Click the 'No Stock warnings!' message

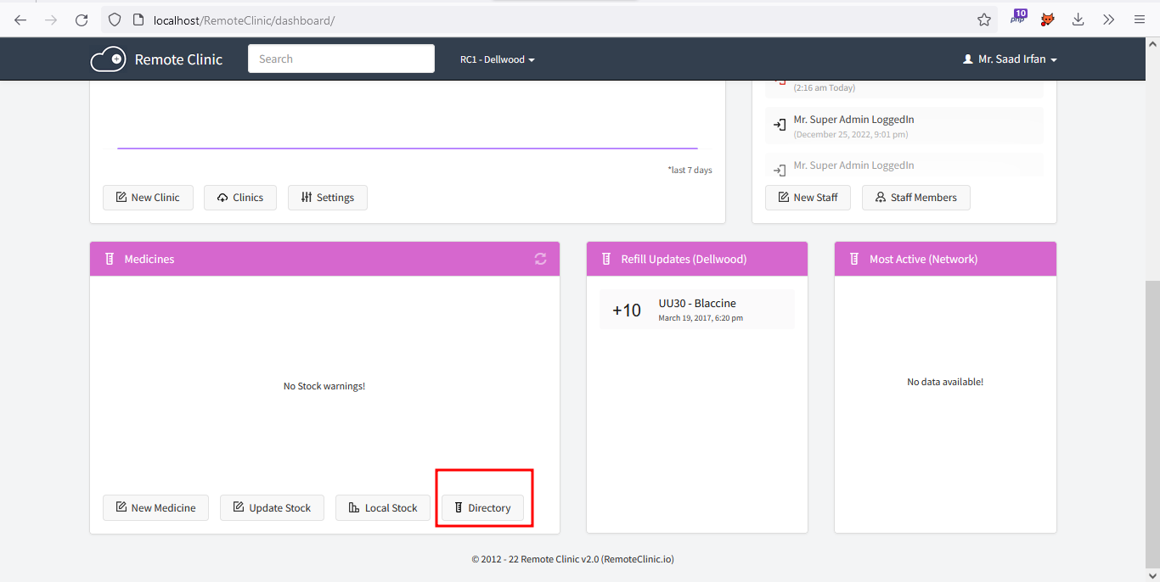click(x=324, y=386)
